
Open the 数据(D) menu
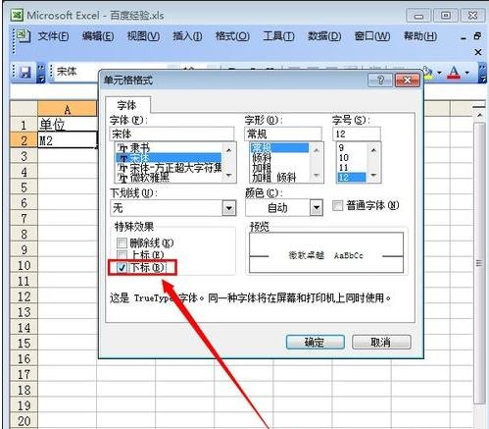click(324, 36)
